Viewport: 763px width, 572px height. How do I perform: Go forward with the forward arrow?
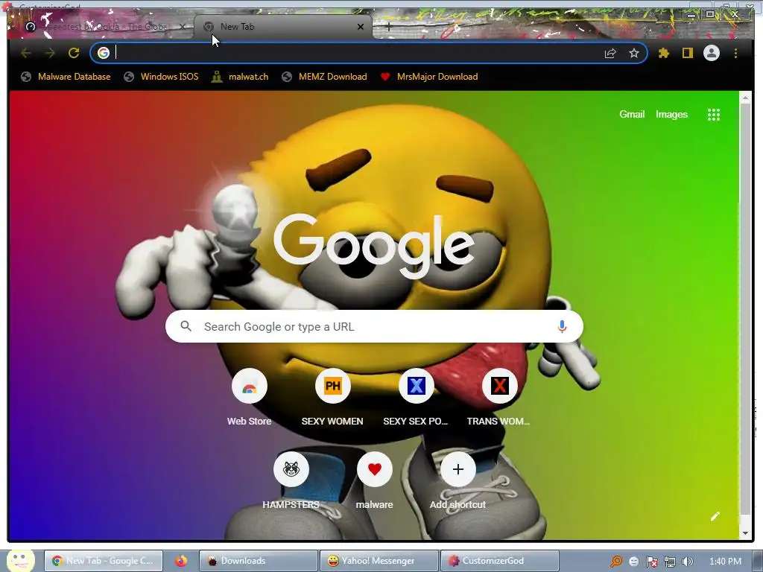tap(50, 53)
